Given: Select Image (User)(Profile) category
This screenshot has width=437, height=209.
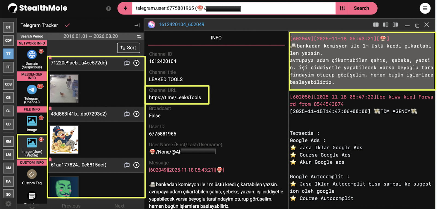Looking at the screenshot, I should point(32,147).
